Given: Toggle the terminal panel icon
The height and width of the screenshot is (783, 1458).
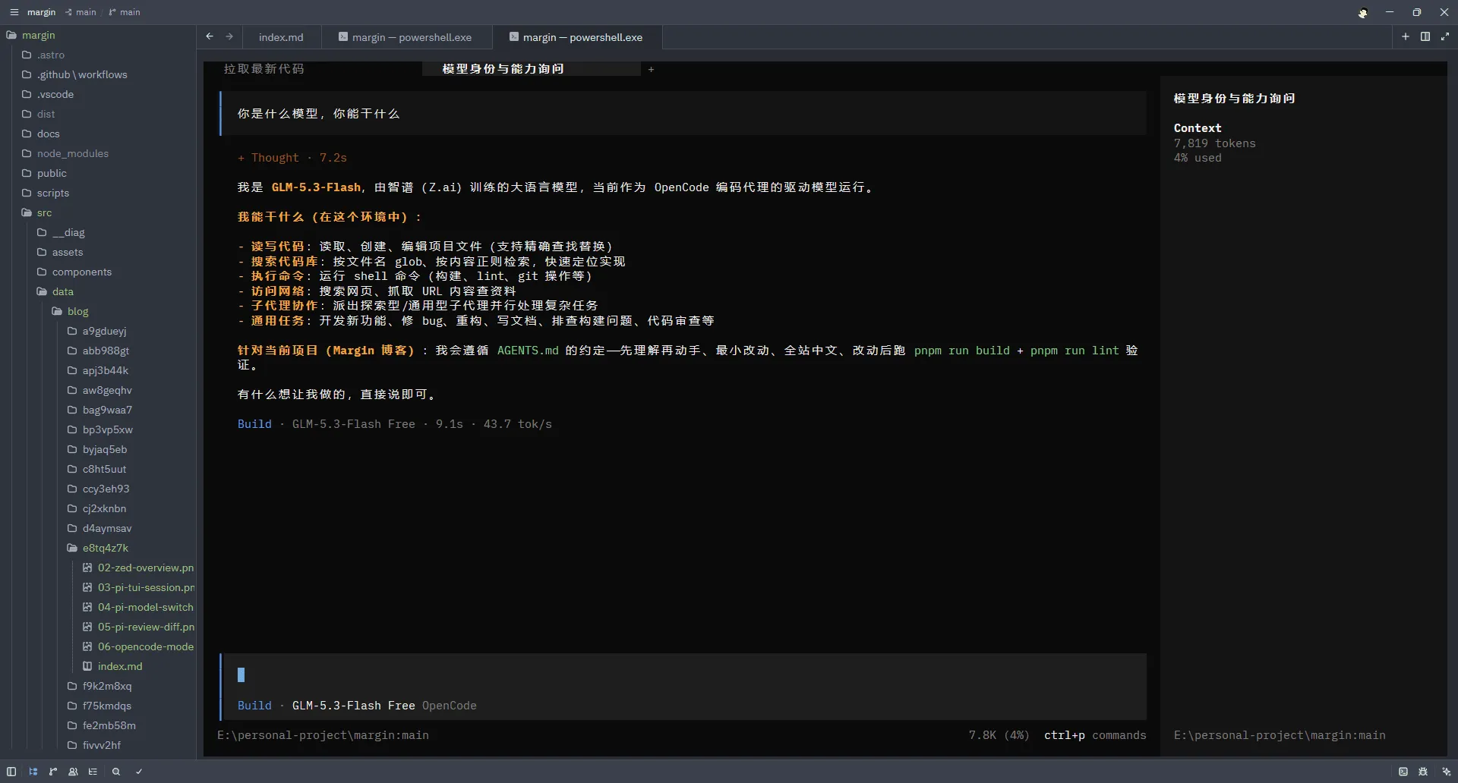Looking at the screenshot, I should (1403, 772).
